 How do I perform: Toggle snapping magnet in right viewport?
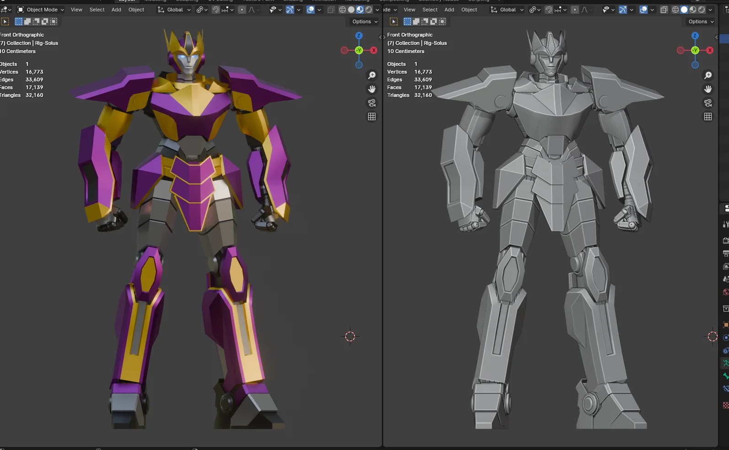point(549,10)
